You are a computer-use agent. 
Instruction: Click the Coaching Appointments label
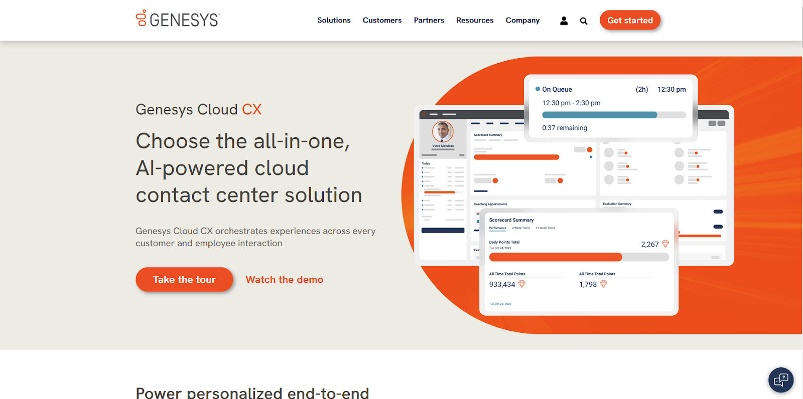[x=490, y=204]
